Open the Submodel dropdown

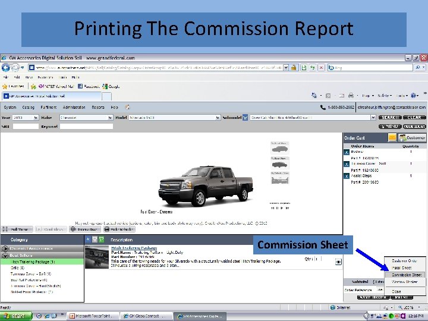[373, 118]
